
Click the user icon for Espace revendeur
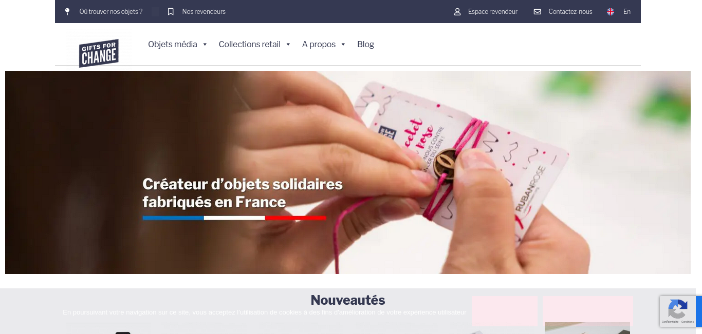pyautogui.click(x=457, y=11)
